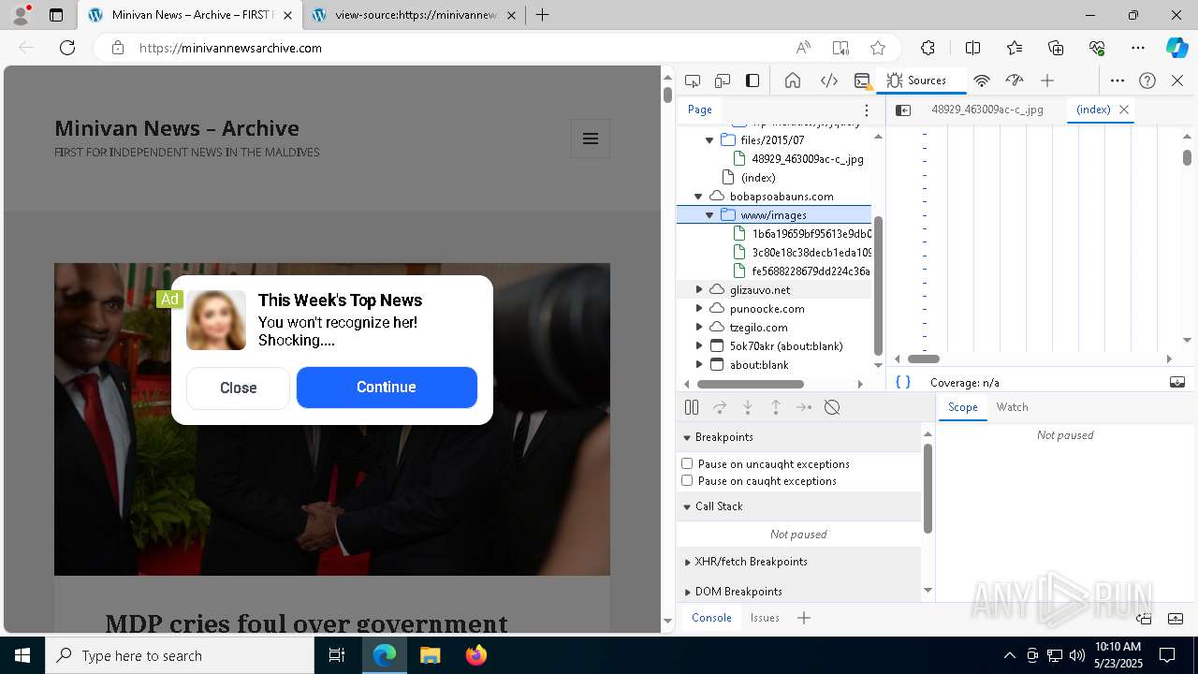
Task: Open the Extensions puzzle icon in Edge
Action: tap(928, 48)
